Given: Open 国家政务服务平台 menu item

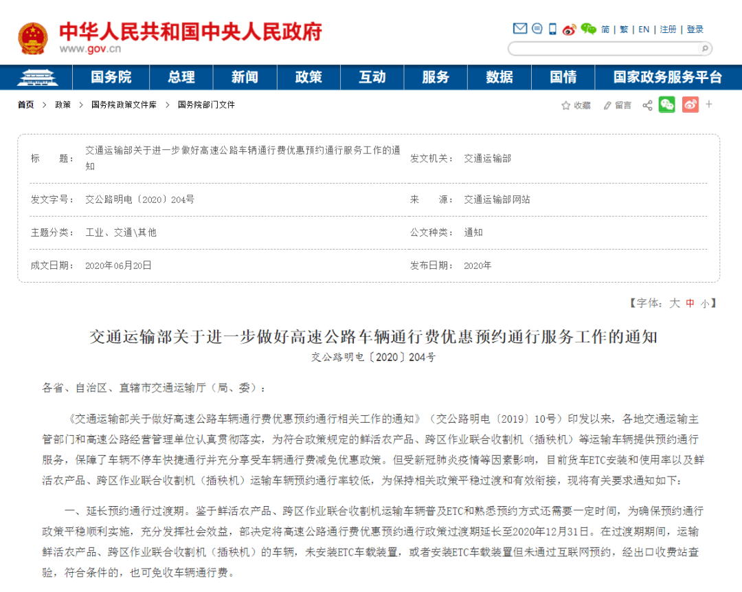Looking at the screenshot, I should [x=668, y=77].
